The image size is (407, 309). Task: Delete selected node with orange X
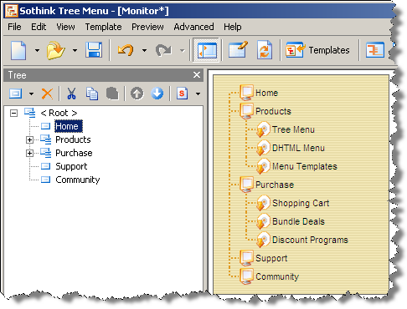pyautogui.click(x=47, y=94)
